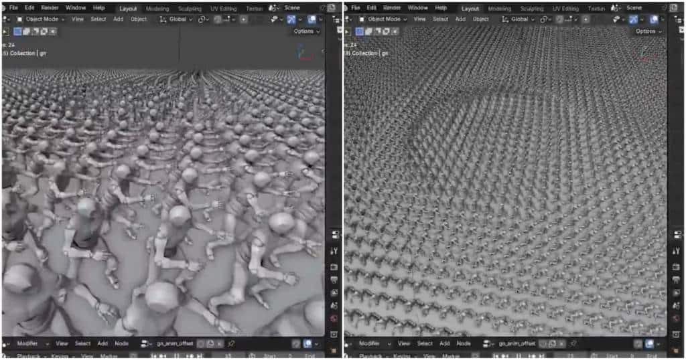
Task: Open left viewport header Add menu
Action: 118,19
